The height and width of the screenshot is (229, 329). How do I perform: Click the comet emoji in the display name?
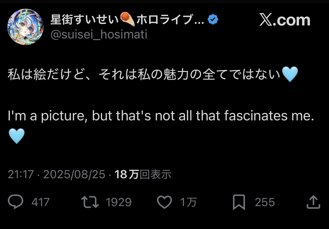[128, 19]
